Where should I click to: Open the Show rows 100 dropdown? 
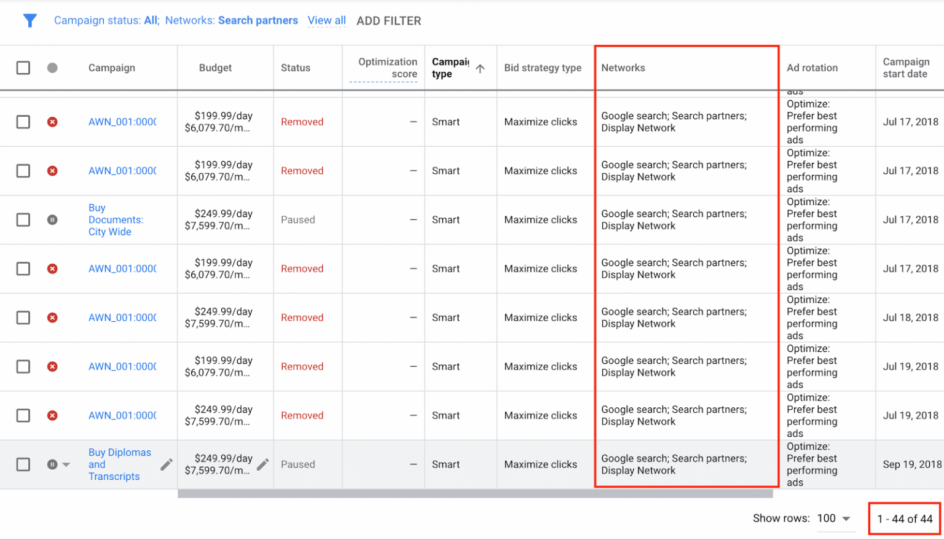pyautogui.click(x=833, y=518)
